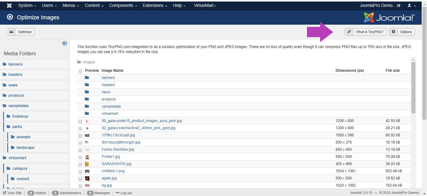The image size is (427, 196).
Task: Click the Joomla logo icon in top menu
Action: [9, 6]
